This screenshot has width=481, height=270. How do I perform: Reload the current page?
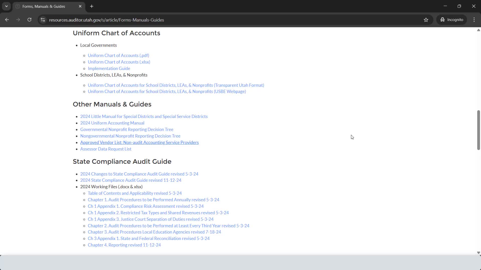coord(29,20)
